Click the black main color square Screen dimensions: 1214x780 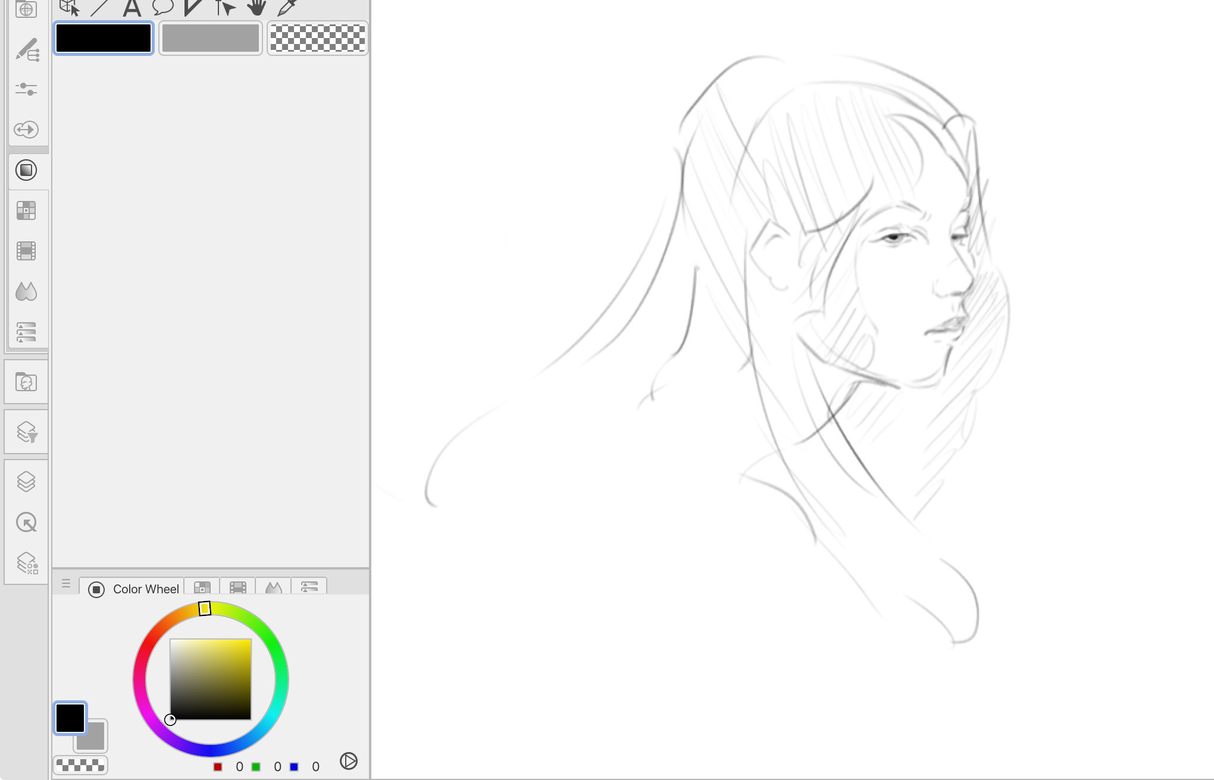coord(70,718)
